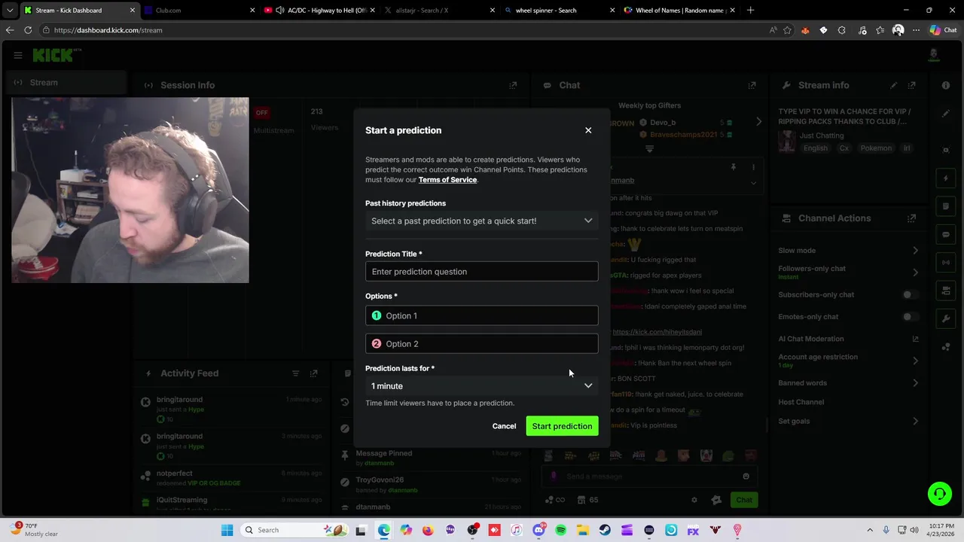Click Host Channel action

801,402
